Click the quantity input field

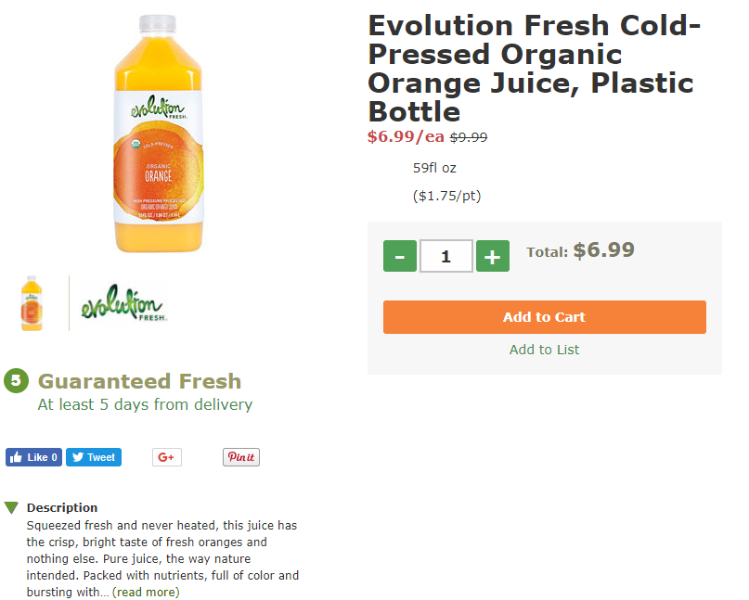446,256
